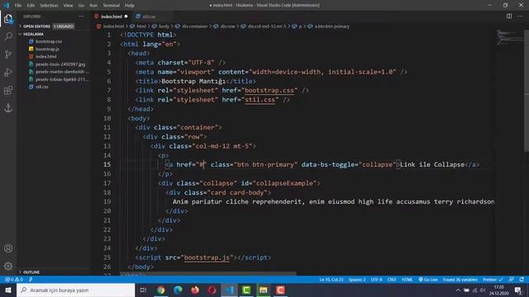The height and width of the screenshot is (297, 529).
Task: Click the anchor icon in activity bar
Action: click(x=8, y=108)
